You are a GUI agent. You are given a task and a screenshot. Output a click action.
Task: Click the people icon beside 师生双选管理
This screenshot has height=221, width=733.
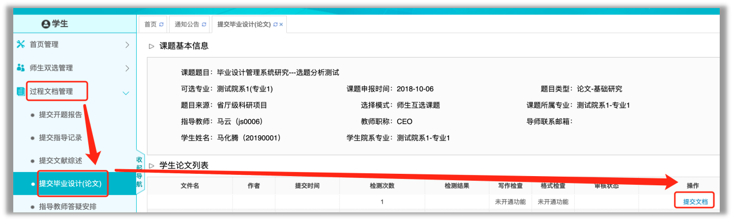[x=21, y=68]
